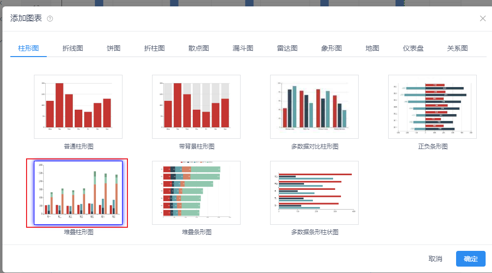The height and width of the screenshot is (273, 492).
Task: Open the 饼图 tab
Action: click(x=114, y=48)
